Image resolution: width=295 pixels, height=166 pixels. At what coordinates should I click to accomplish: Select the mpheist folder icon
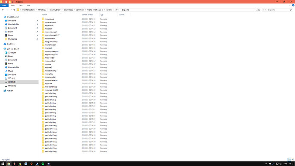tap(43, 48)
